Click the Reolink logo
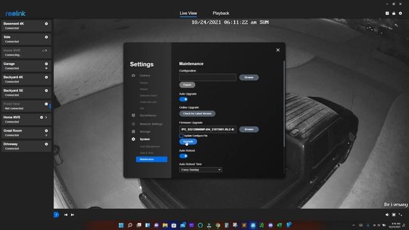Viewport: 409px width, 230px height. click(x=15, y=13)
